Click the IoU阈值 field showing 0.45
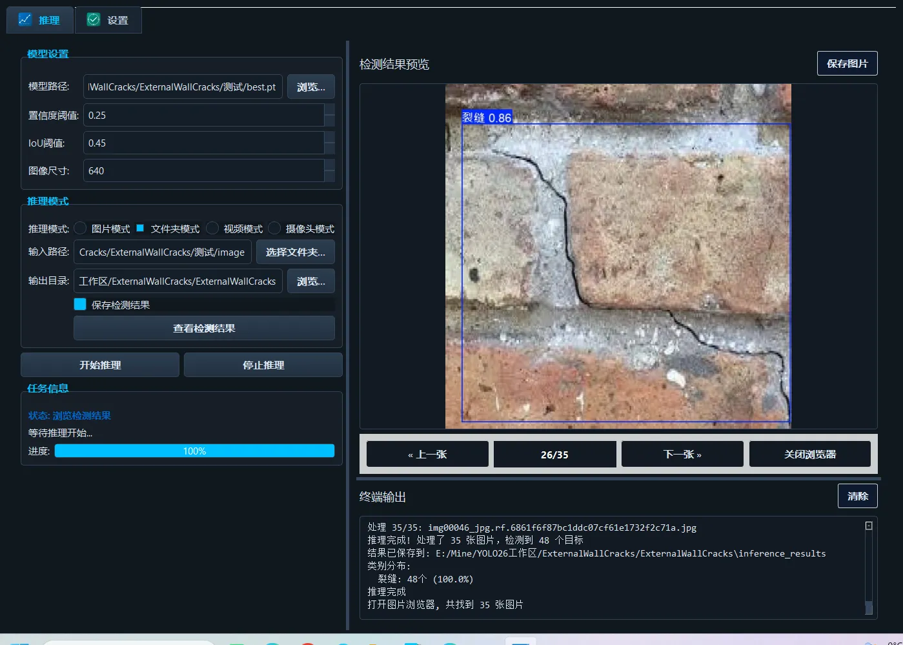This screenshot has height=645, width=903. pyautogui.click(x=204, y=143)
